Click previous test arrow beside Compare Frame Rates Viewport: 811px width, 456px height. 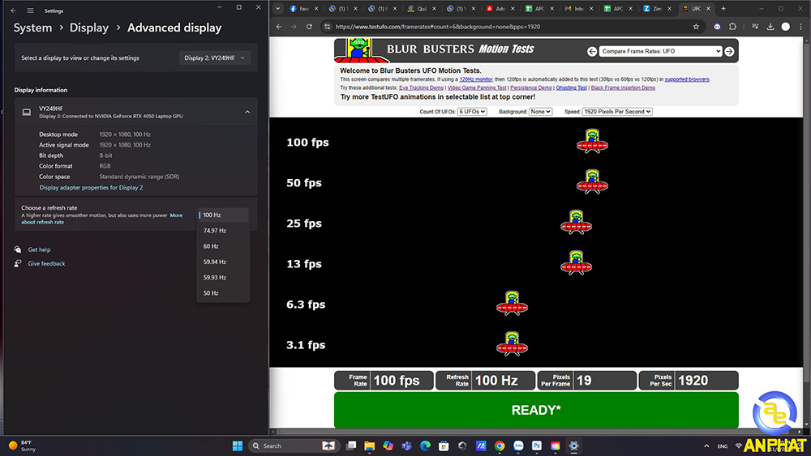(592, 51)
